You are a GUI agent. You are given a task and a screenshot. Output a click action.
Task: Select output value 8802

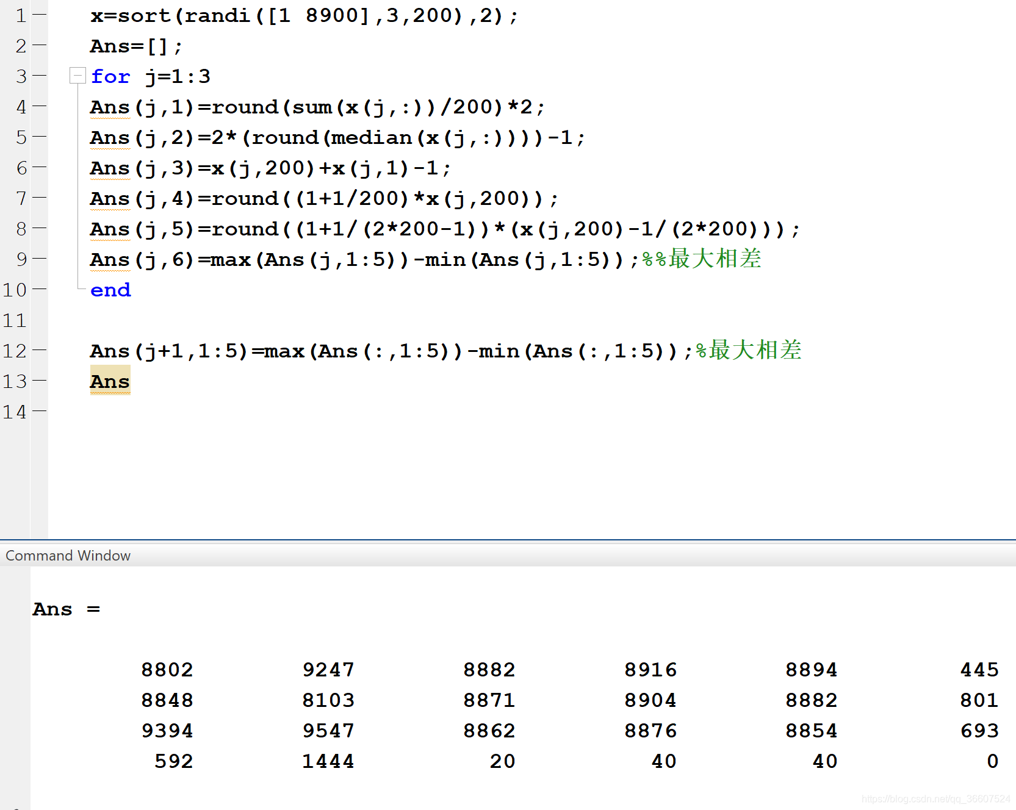(x=167, y=670)
